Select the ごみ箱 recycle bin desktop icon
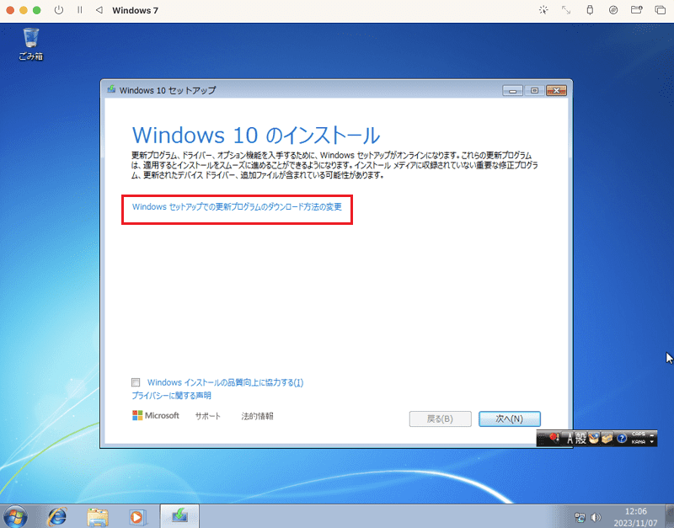The width and height of the screenshot is (674, 528). 31,45
